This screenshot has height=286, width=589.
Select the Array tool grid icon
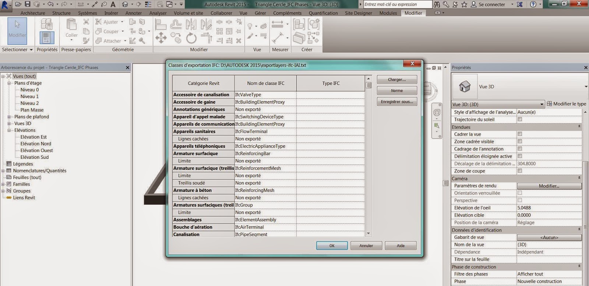click(219, 31)
